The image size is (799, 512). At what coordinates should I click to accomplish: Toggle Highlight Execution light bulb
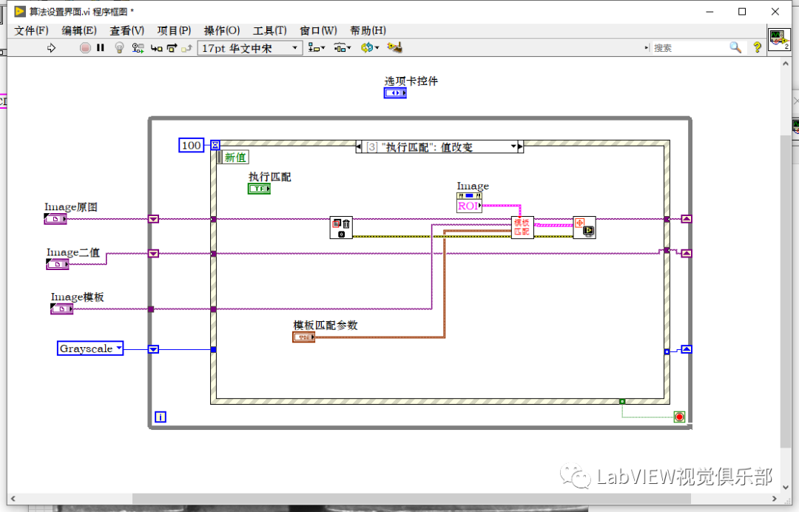coord(119,48)
